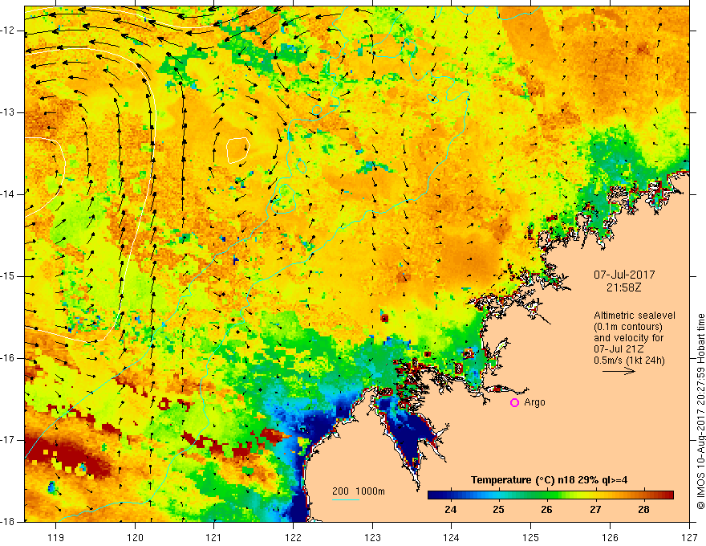Click the small closed white sea-level contour

click(x=237, y=150)
